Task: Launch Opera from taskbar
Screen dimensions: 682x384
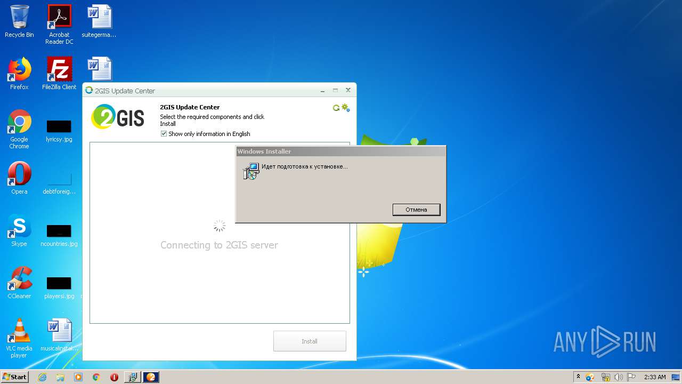Action: (114, 377)
